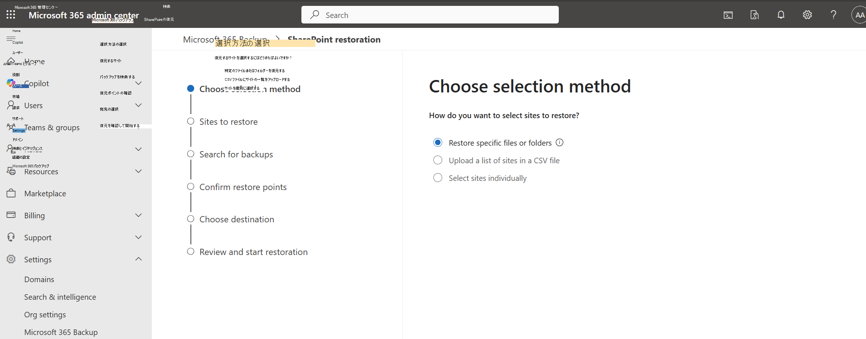Choose Select sites individually option

tap(438, 178)
